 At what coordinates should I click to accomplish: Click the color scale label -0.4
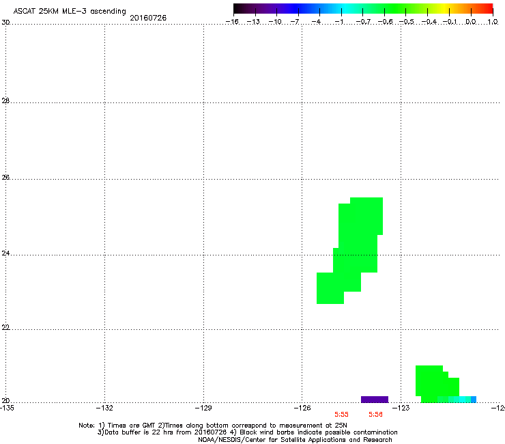(x=429, y=22)
